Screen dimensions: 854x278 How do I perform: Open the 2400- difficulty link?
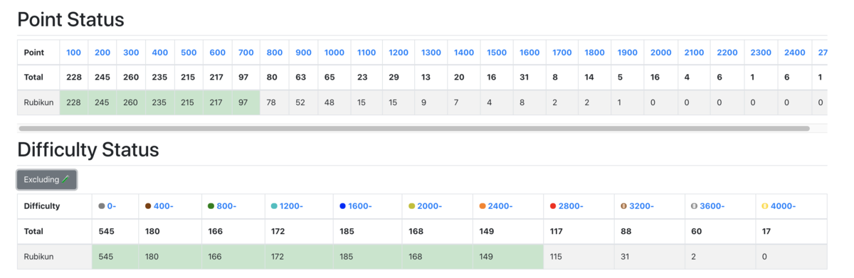[500, 206]
